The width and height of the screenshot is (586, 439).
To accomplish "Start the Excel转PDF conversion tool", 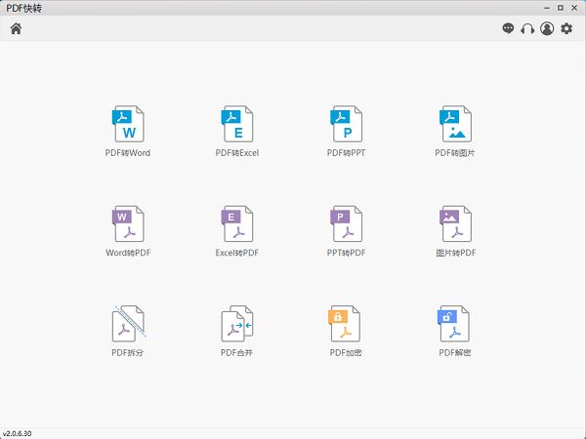I will pos(237,224).
